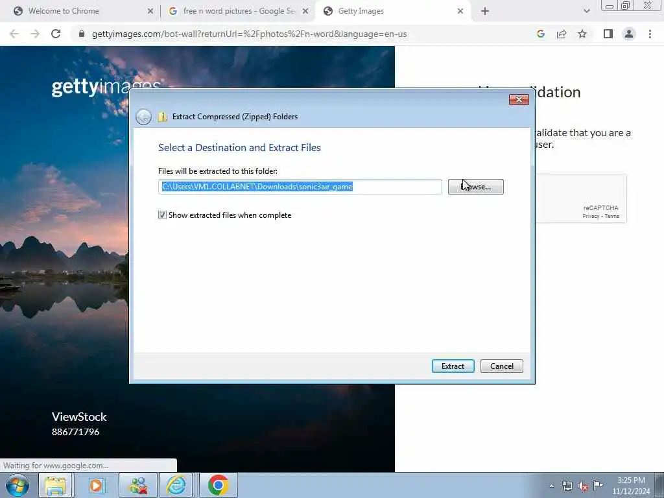The height and width of the screenshot is (498, 664).
Task: Open network status tray icon
Action: tap(567, 486)
